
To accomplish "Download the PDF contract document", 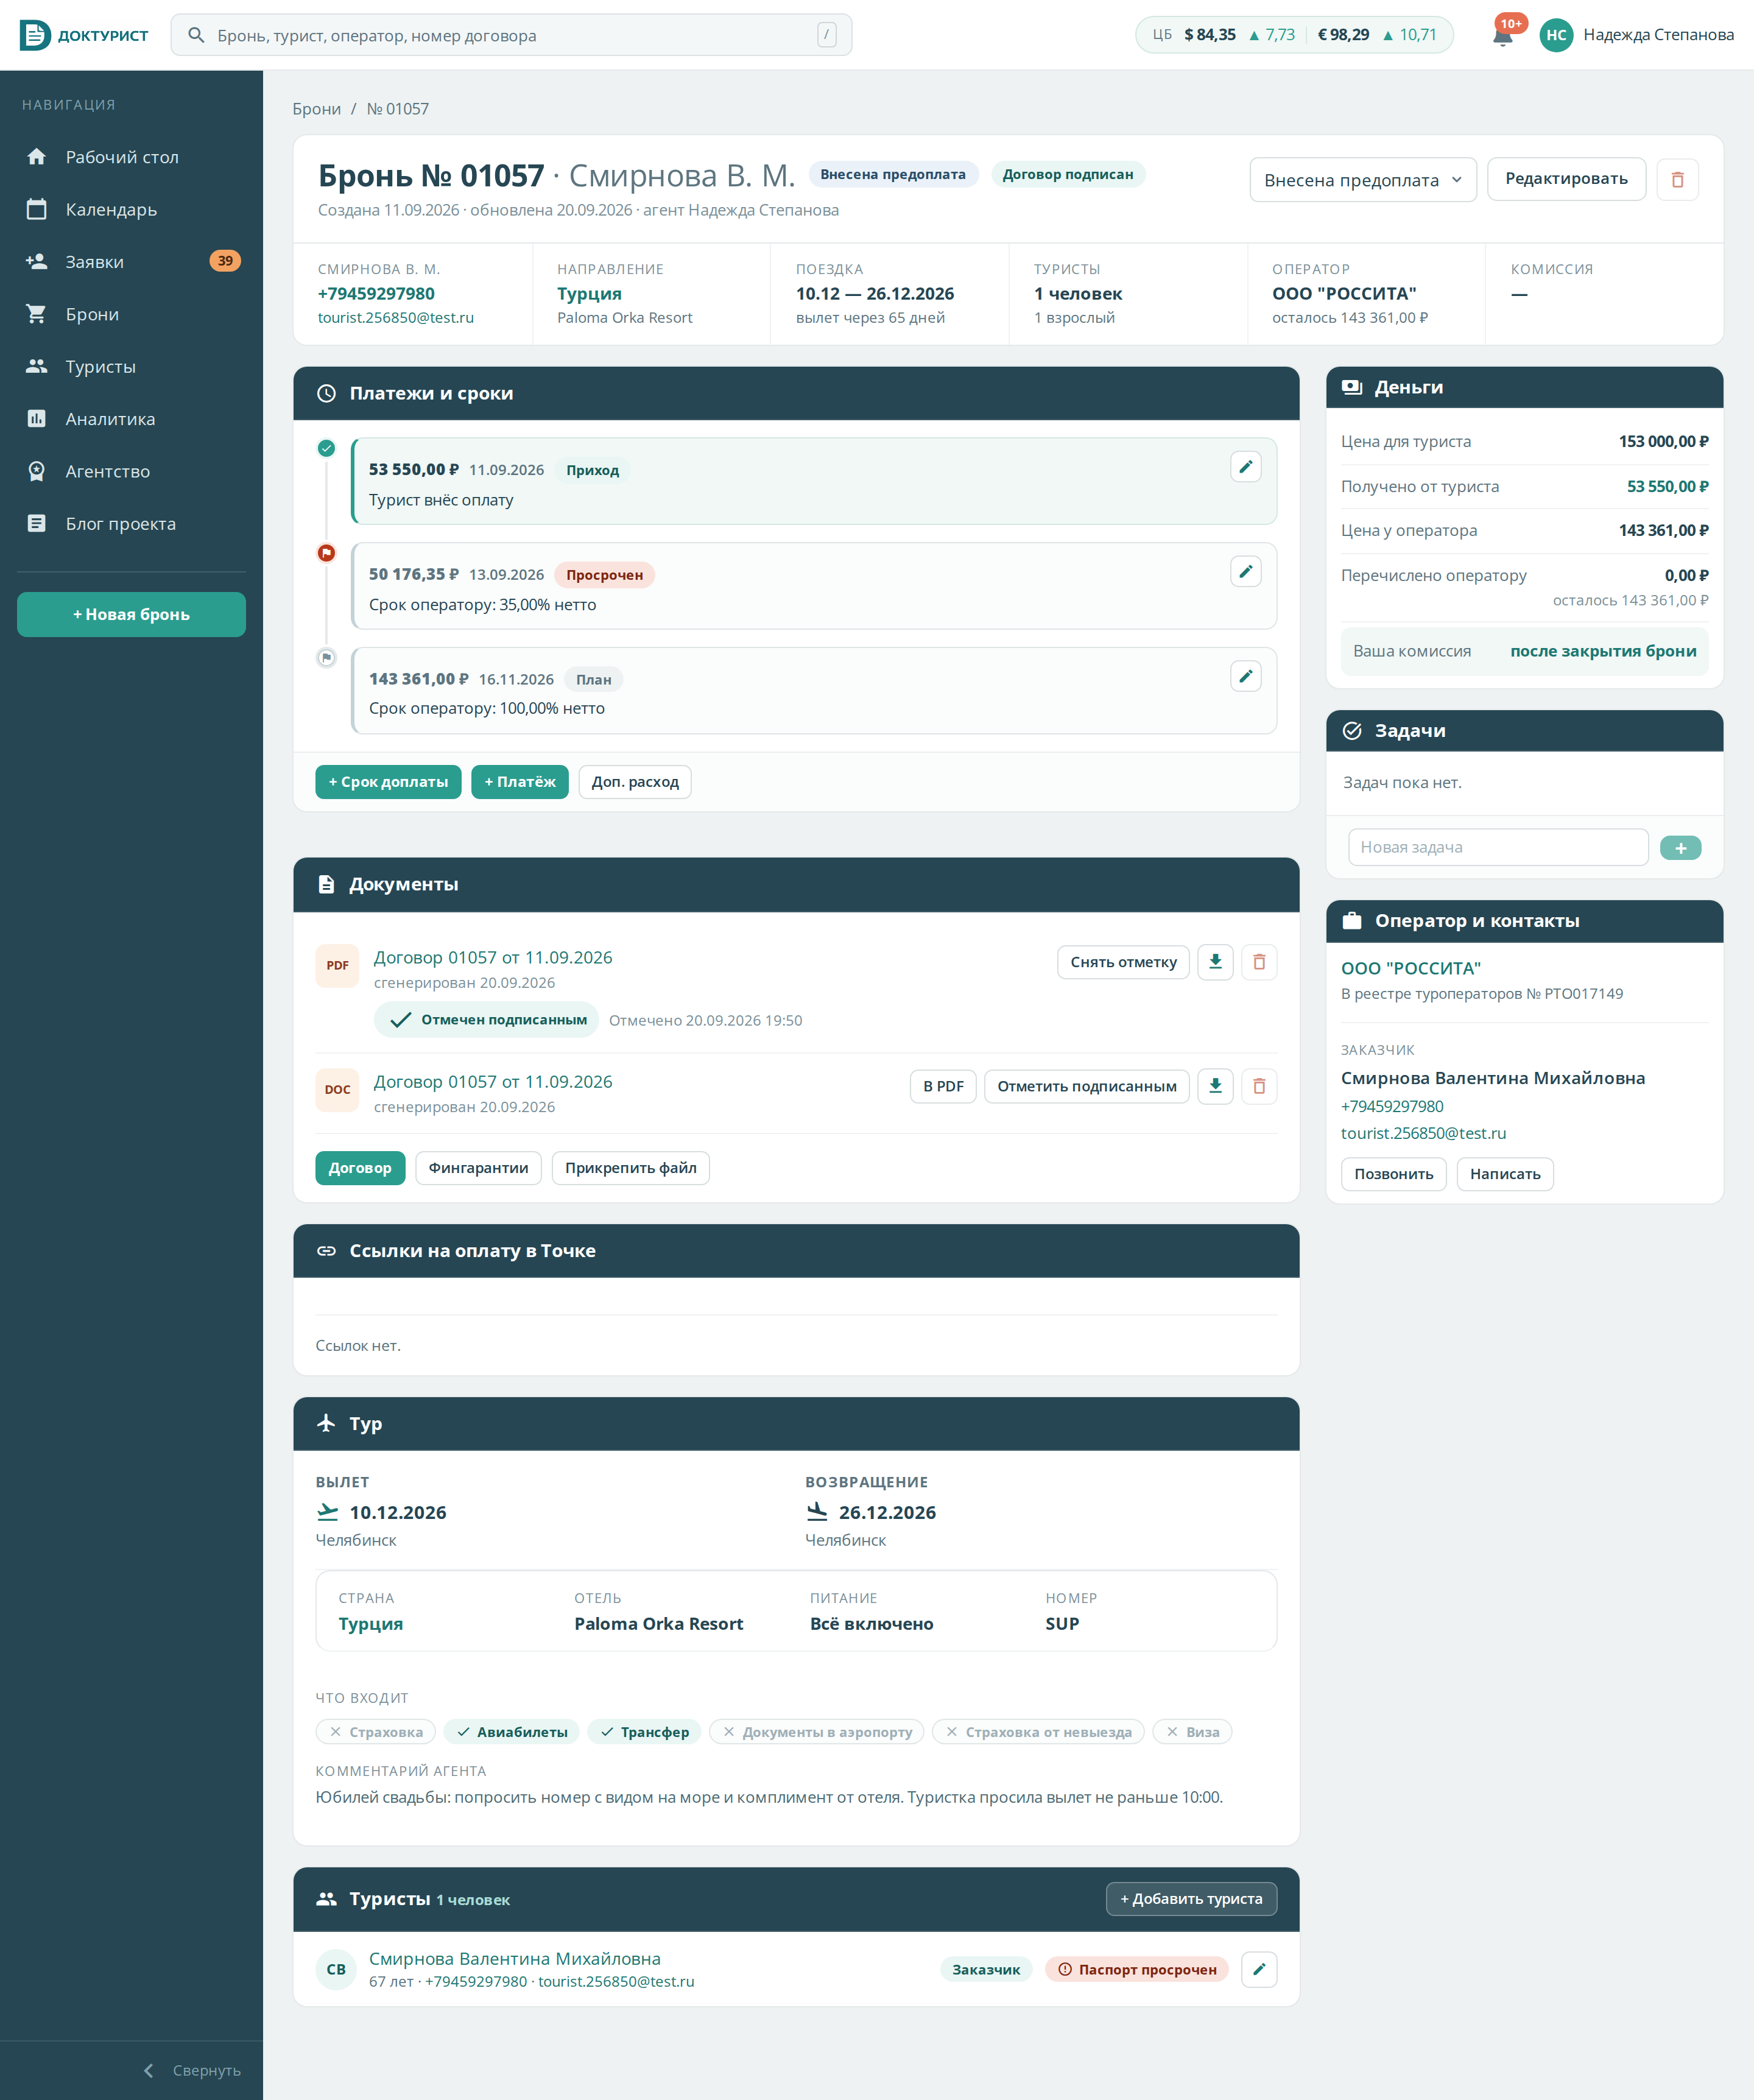I will tap(1215, 962).
